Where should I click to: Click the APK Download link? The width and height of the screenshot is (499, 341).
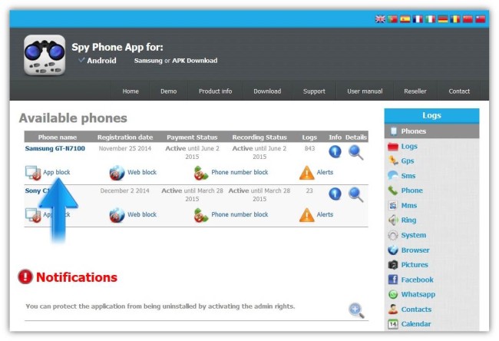[x=195, y=61]
